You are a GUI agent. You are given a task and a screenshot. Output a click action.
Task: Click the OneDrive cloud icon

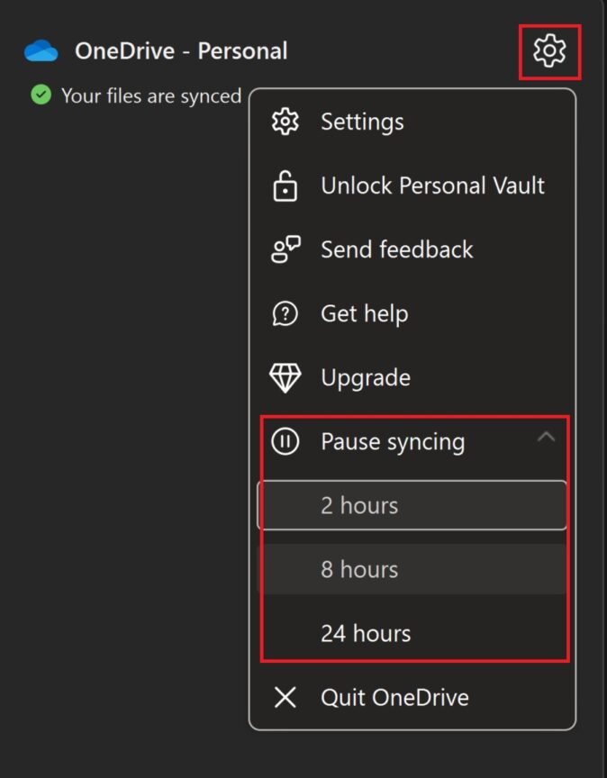click(40, 51)
